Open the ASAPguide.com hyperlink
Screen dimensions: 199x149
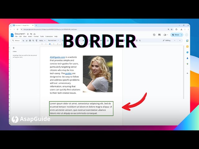coord(58,57)
